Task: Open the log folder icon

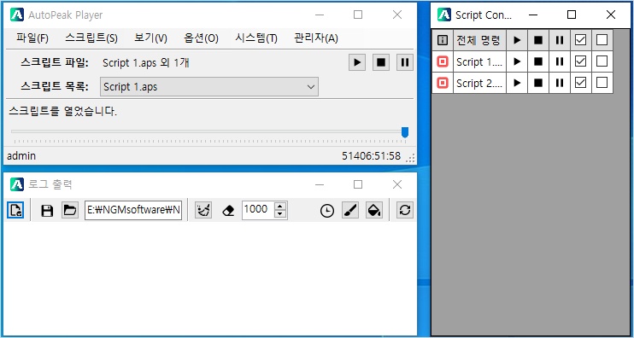Action: coord(70,210)
